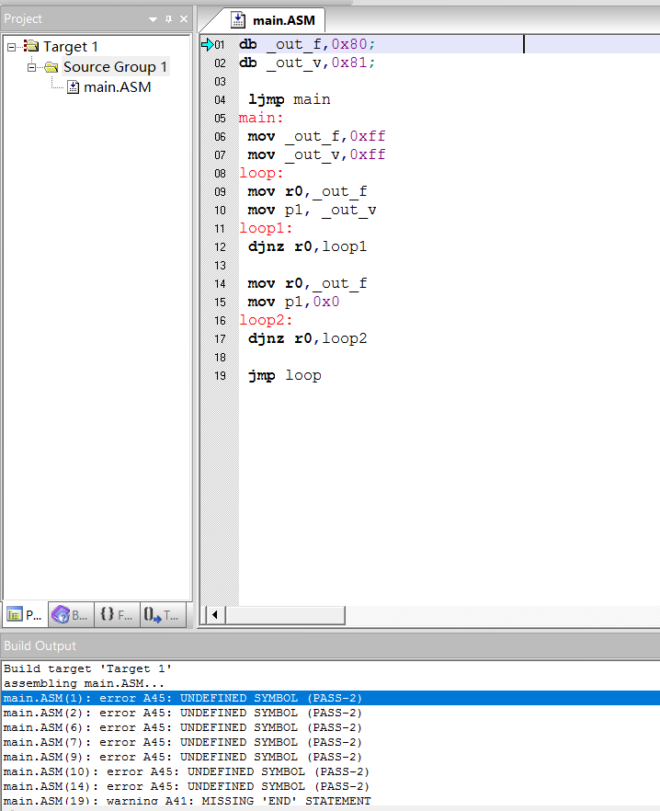Click the main.ASM tab file icon
The height and width of the screenshot is (811, 660).
pos(238,20)
